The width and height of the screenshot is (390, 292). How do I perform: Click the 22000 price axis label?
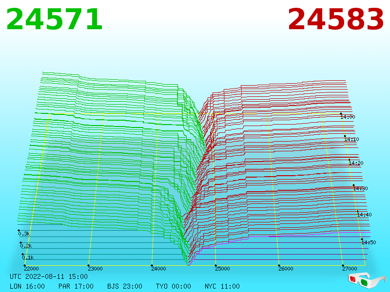click(x=31, y=269)
